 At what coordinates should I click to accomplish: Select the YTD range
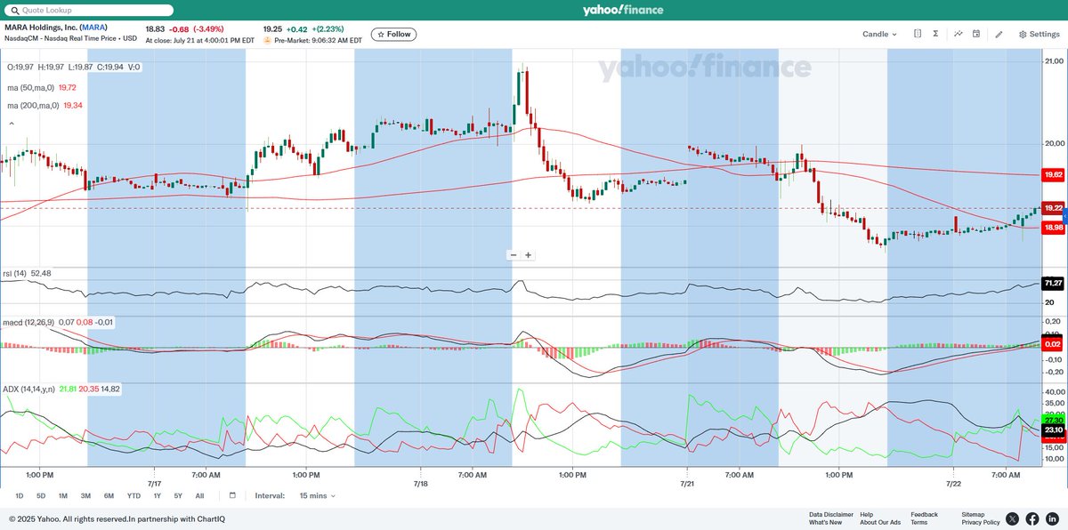[x=133, y=495]
